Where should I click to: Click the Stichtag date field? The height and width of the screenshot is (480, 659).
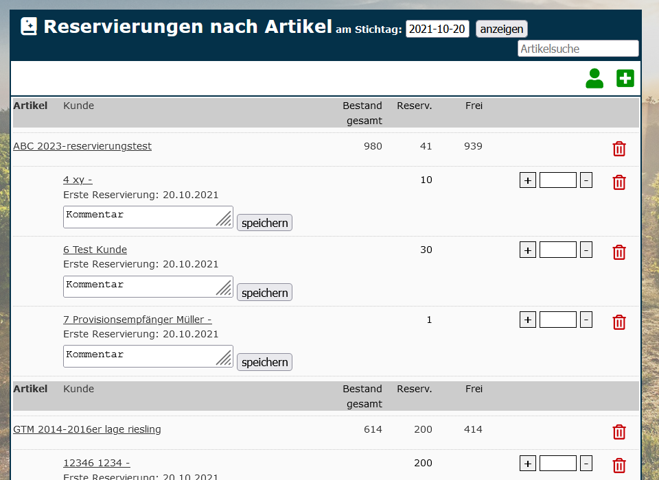click(437, 29)
